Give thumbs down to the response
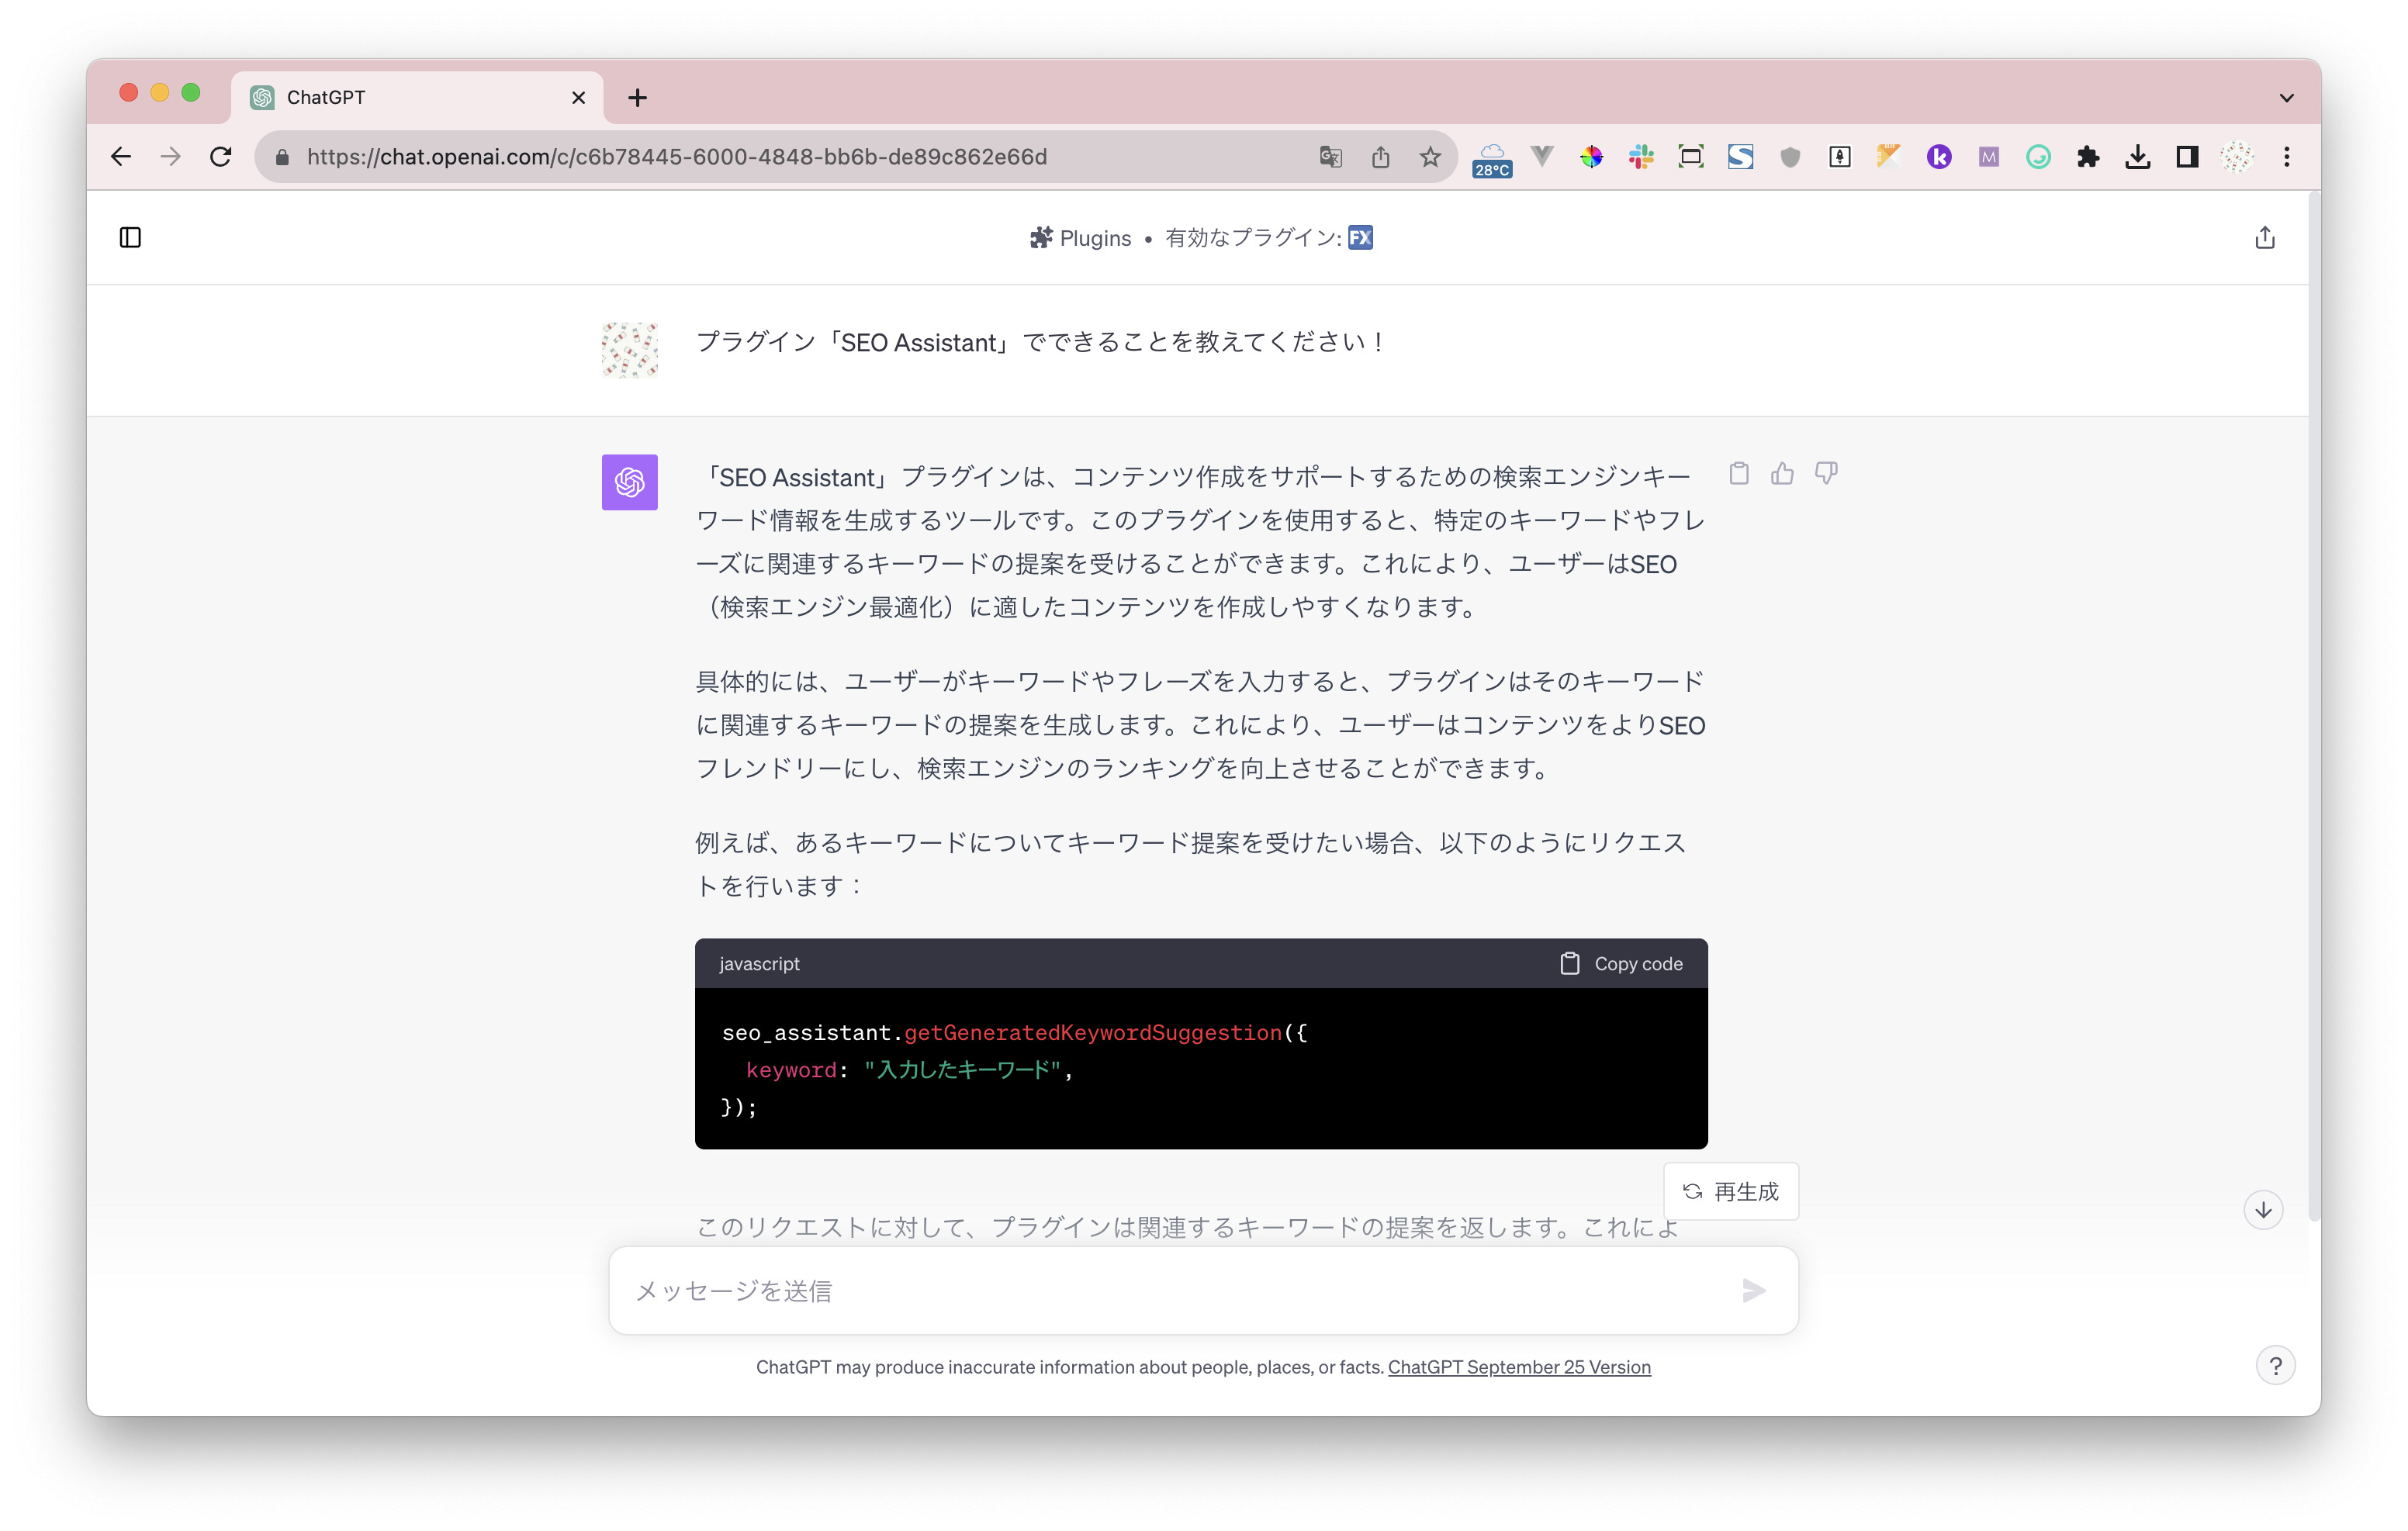Screen dimensions: 2408x1531 [x=1826, y=474]
